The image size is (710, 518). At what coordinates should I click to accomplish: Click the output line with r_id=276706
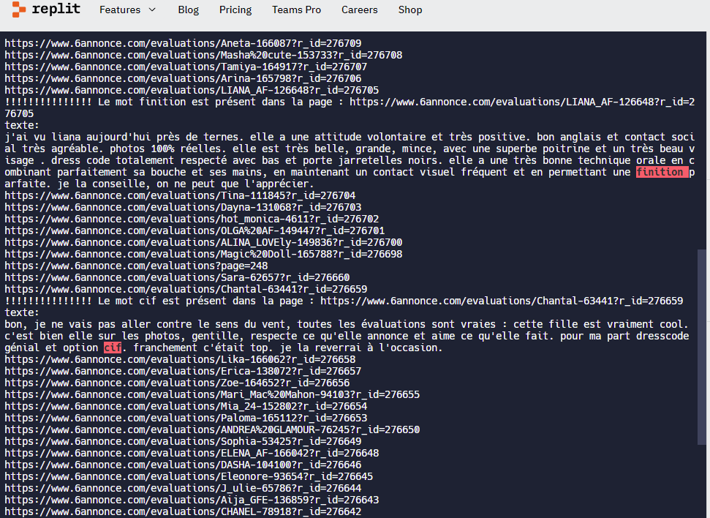[x=183, y=78]
